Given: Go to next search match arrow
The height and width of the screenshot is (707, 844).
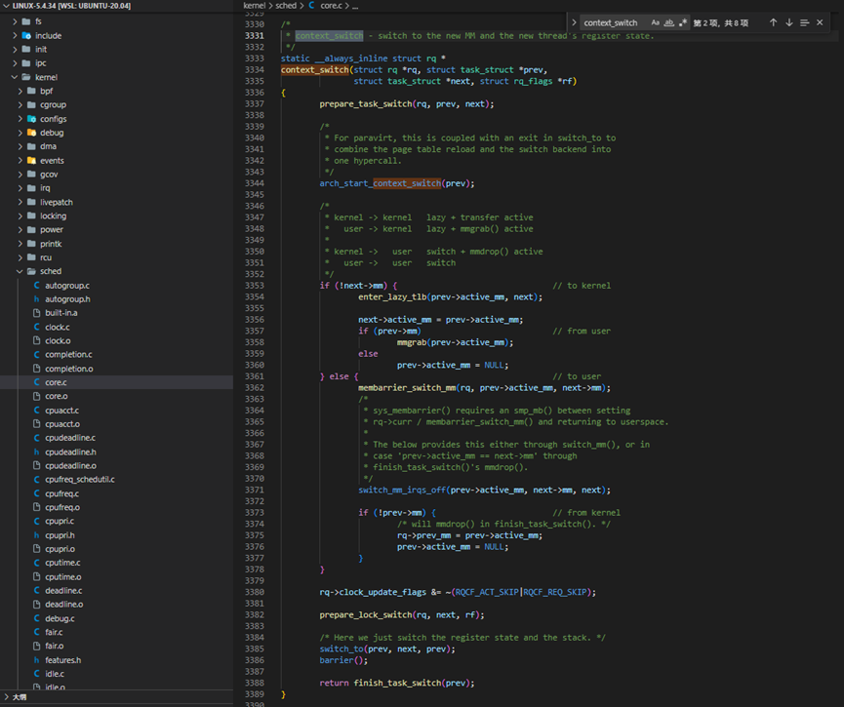Looking at the screenshot, I should click(x=788, y=22).
